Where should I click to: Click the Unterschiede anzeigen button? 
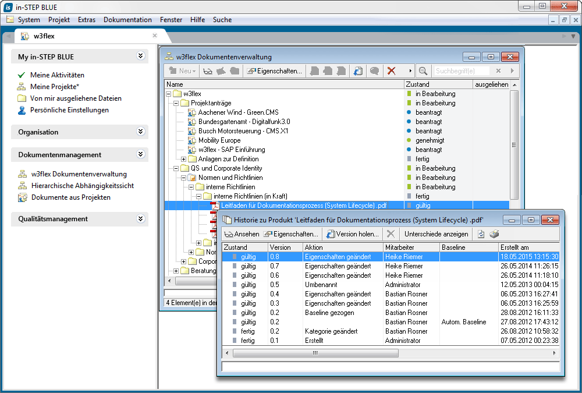pyautogui.click(x=436, y=234)
